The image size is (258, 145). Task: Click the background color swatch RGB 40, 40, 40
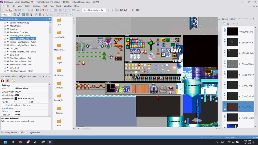(x=16, y=99)
